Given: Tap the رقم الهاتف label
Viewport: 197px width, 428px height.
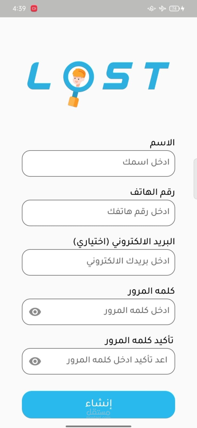Looking at the screenshot, I should (x=152, y=192).
